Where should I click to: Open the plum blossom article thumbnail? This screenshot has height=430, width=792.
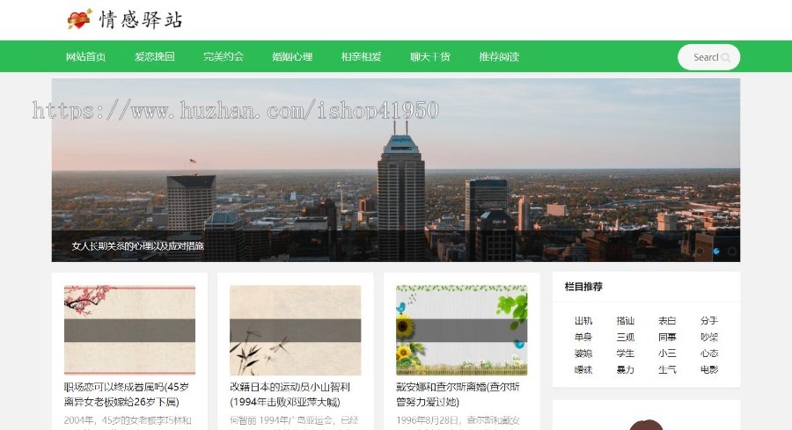130,330
